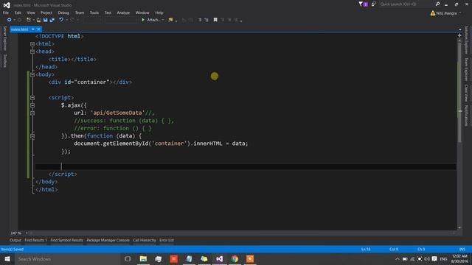Viewport: 472px width, 265px height.
Task: Open the Undo history dropdown arrow
Action: [66, 20]
